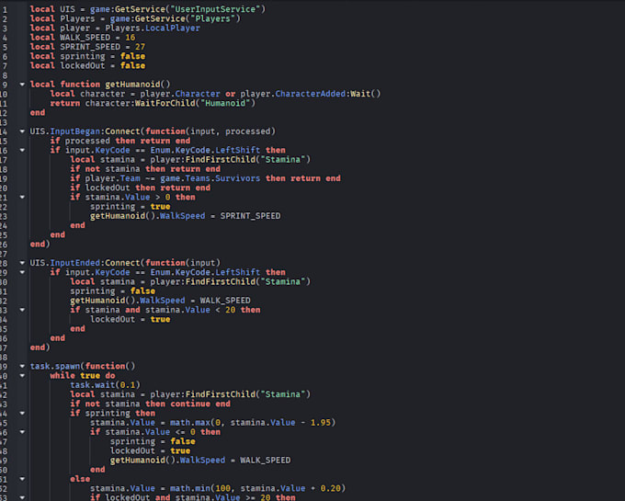This screenshot has height=501, width=625.
Task: Click 'if lockedOut then return end' line
Action: pos(141,188)
